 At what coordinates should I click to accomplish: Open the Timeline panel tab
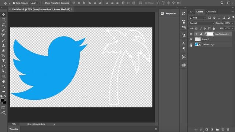(x=14, y=129)
